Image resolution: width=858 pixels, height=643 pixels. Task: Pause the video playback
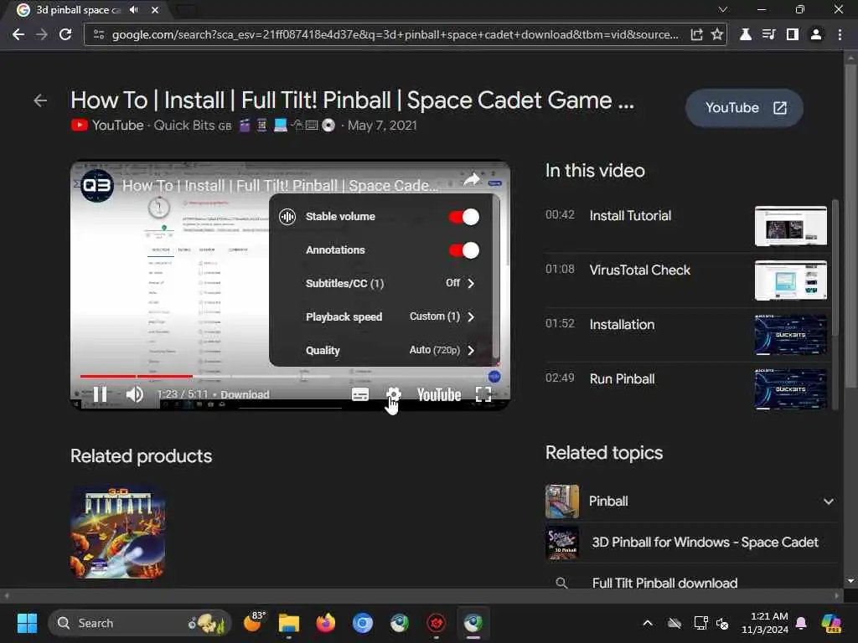click(100, 394)
